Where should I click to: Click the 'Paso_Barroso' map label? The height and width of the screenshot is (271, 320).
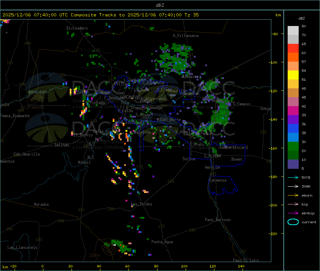(218, 220)
